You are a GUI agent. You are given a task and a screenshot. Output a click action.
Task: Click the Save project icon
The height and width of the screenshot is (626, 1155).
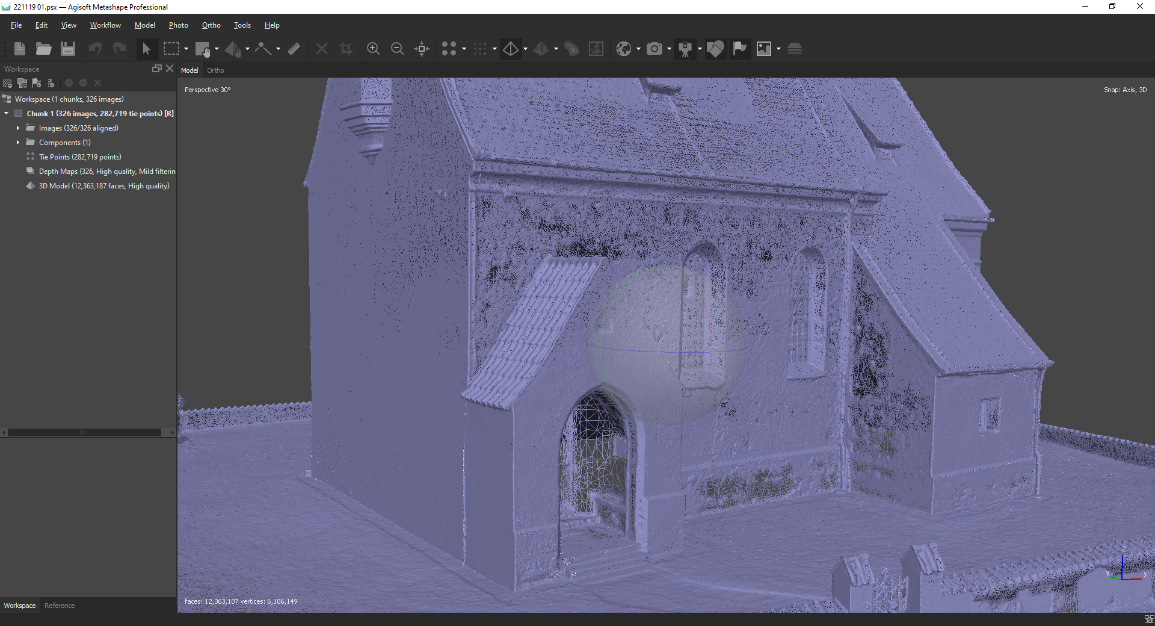click(68, 49)
